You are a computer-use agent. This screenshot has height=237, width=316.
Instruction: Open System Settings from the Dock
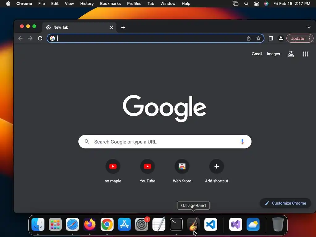[x=142, y=224]
